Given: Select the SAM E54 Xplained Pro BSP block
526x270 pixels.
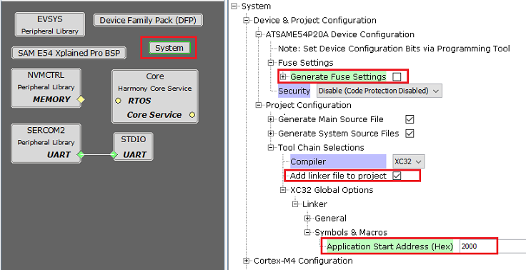Looking at the screenshot, I should tap(69, 53).
